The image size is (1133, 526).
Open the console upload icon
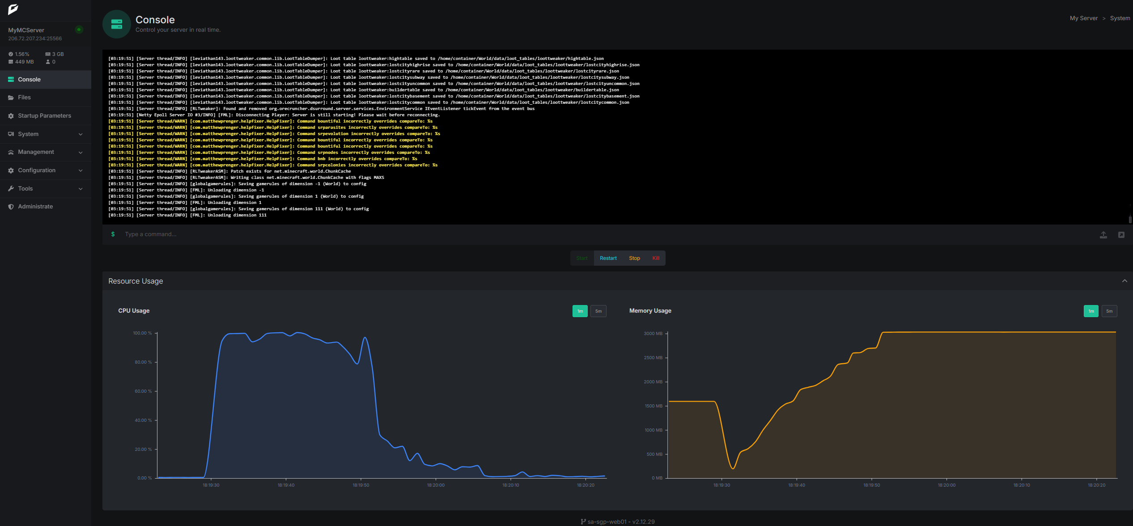(1103, 234)
